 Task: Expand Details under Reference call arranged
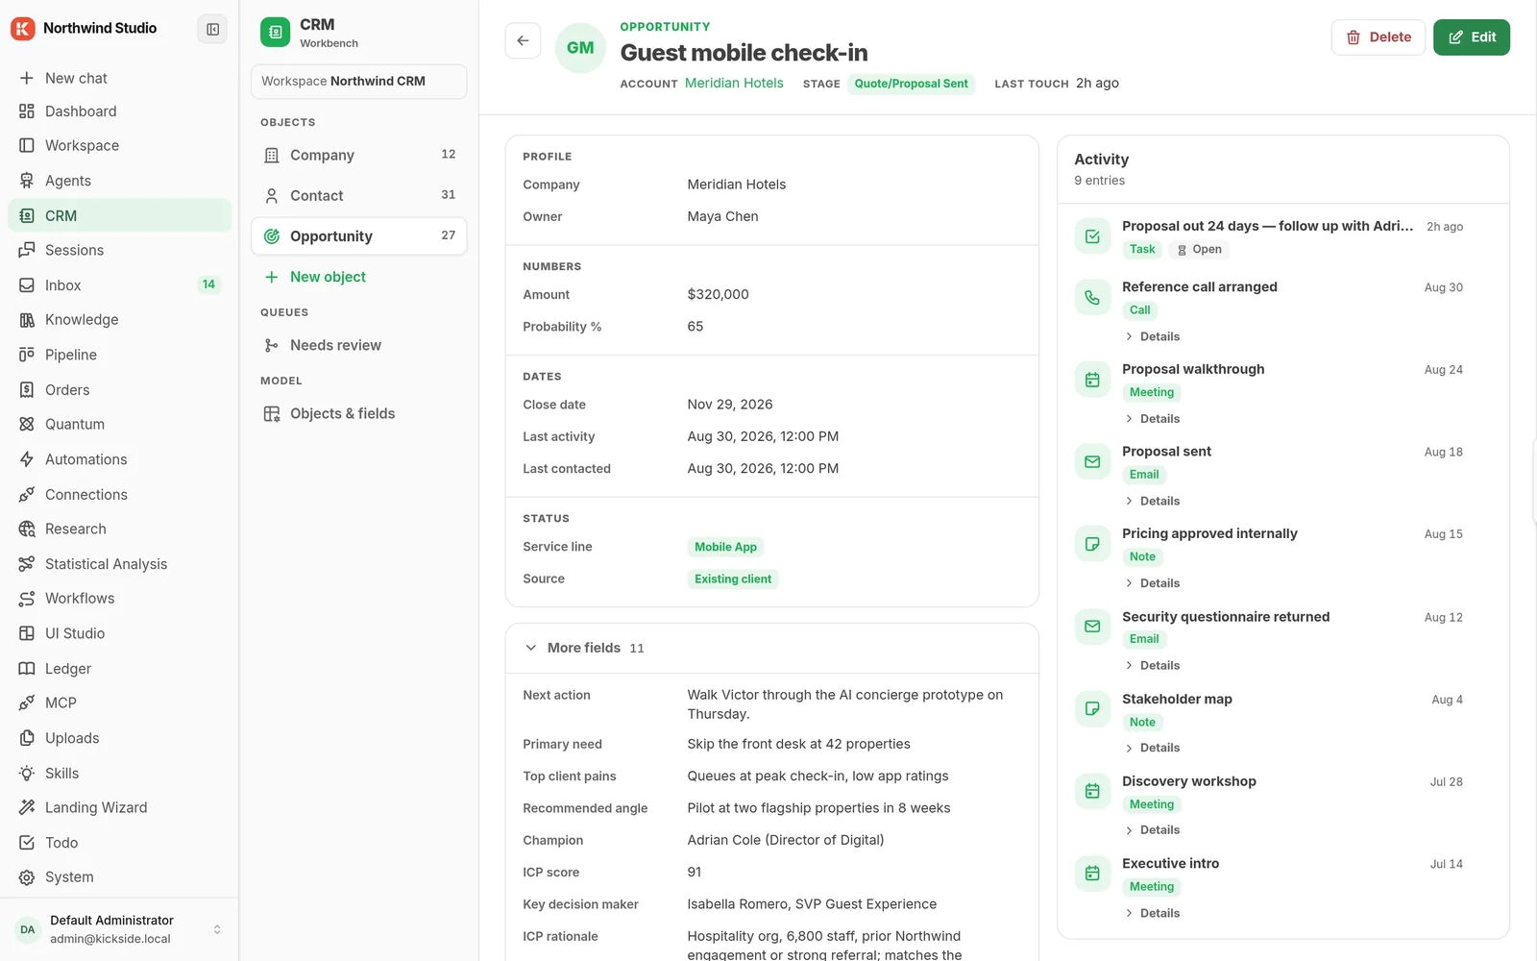point(1152,336)
